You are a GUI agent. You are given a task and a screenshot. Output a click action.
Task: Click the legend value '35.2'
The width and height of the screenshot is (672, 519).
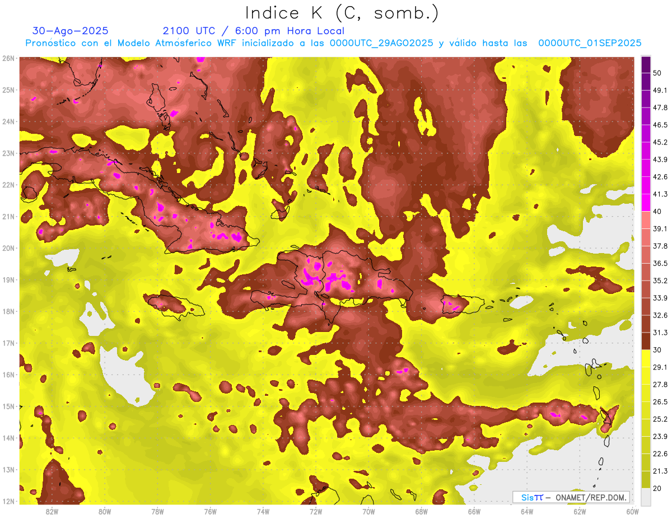coord(660,280)
